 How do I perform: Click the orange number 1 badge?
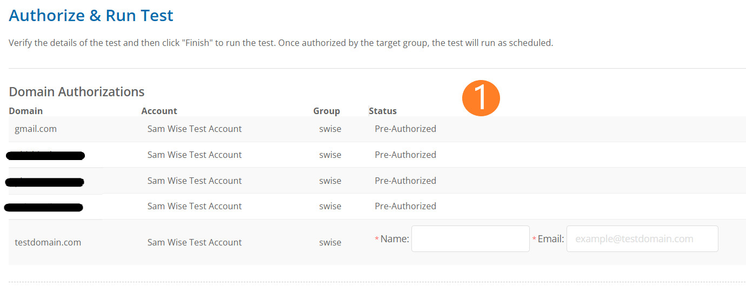coord(481,98)
